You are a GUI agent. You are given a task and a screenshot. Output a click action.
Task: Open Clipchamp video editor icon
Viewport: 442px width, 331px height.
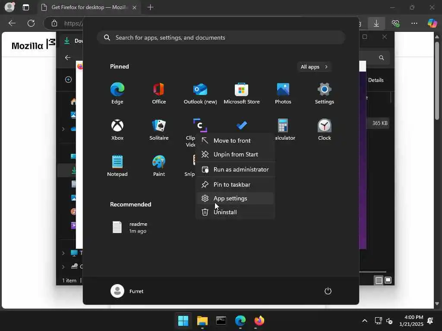coord(200,125)
